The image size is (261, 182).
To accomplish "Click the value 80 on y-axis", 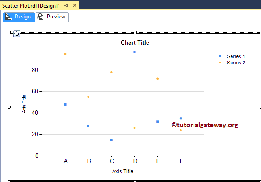I will pyautogui.click(x=35, y=70).
